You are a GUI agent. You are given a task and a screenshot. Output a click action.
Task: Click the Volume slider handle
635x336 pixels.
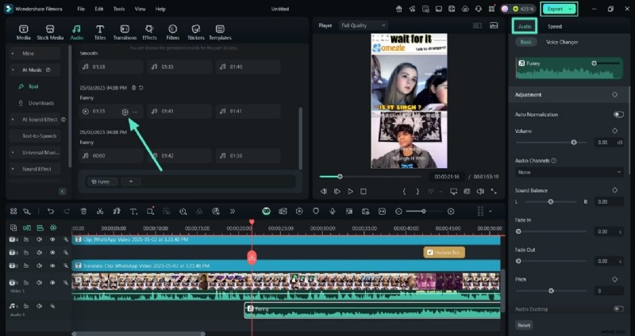574,142
